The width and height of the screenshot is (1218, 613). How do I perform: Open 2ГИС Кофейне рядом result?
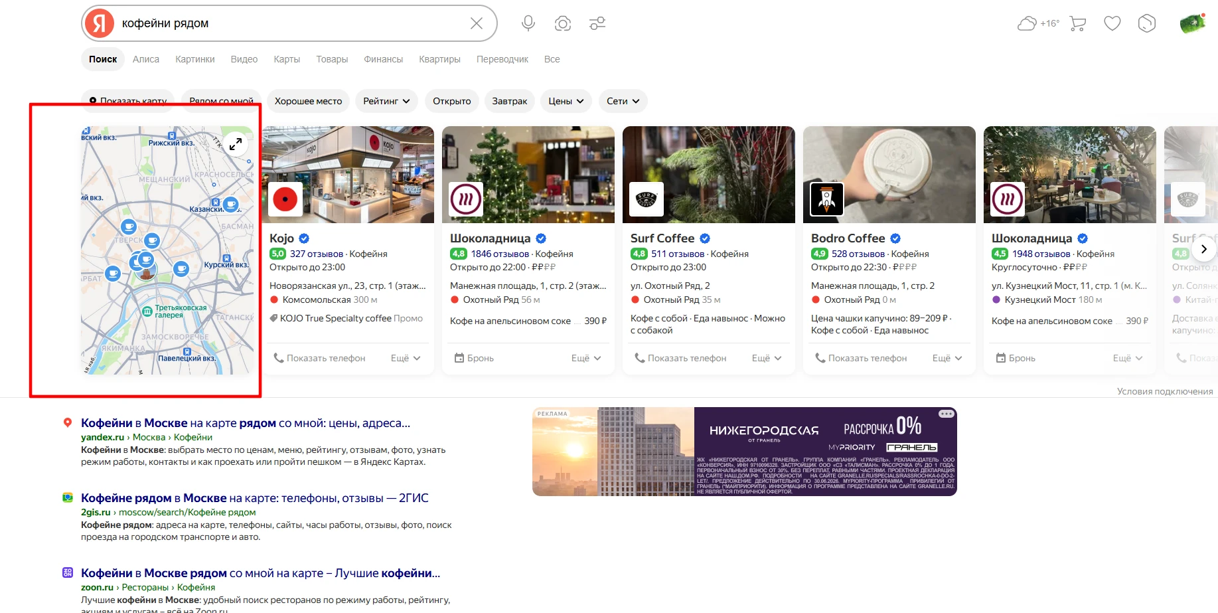point(255,497)
